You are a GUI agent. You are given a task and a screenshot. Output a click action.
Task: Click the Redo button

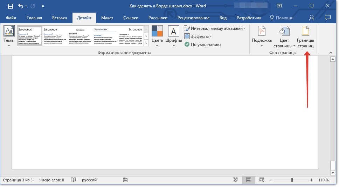[x=33, y=6]
